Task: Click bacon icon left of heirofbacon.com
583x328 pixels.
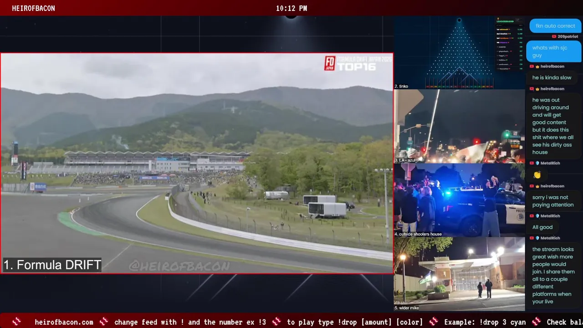Action: coord(17,322)
